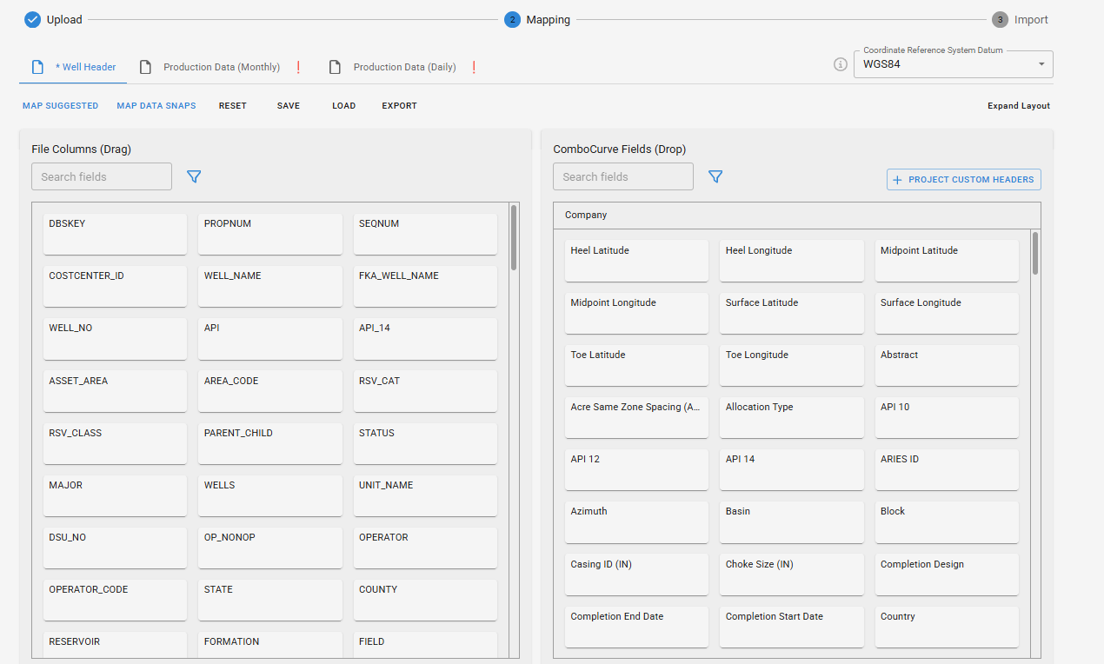Click the ComboCurve Fields list scrollbar

(x=1034, y=253)
